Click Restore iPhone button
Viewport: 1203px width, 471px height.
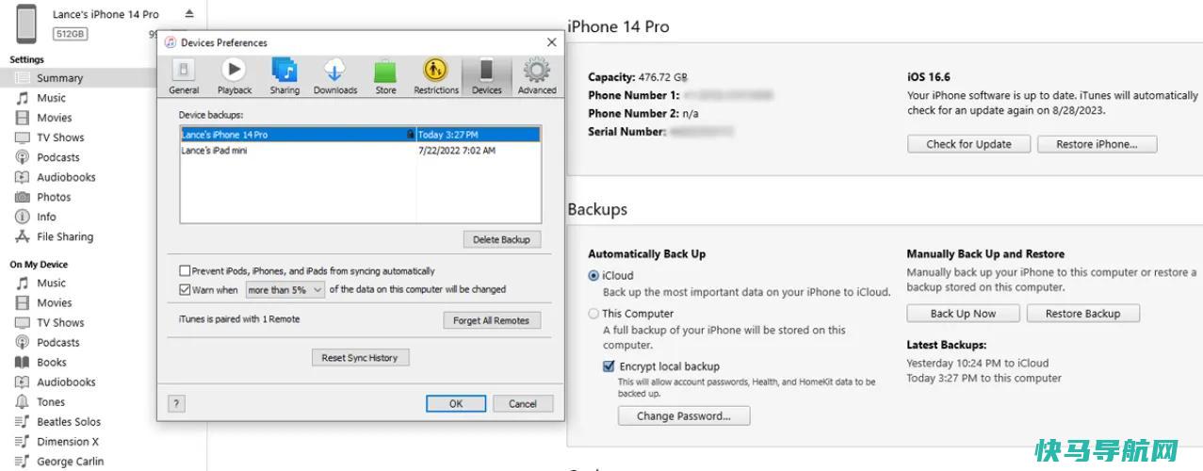click(x=1097, y=144)
